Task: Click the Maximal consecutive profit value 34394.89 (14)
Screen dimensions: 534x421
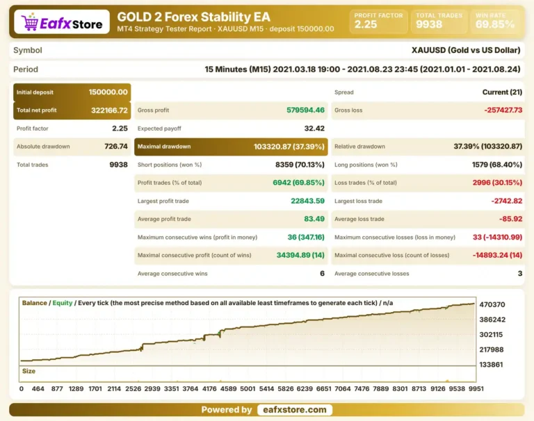Action: coord(300,255)
